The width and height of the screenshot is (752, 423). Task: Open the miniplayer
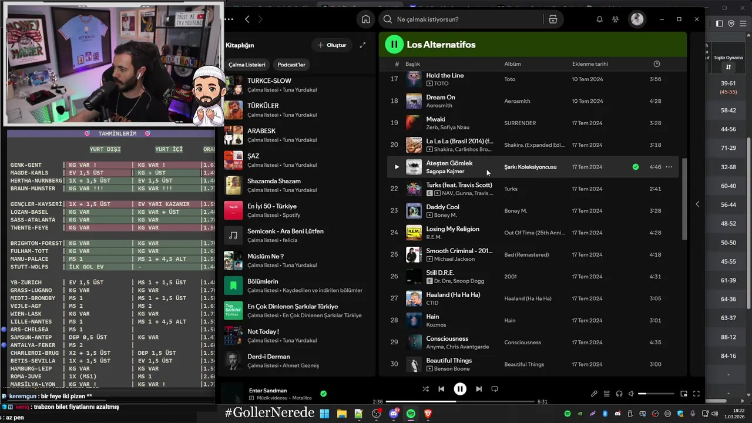(x=684, y=394)
